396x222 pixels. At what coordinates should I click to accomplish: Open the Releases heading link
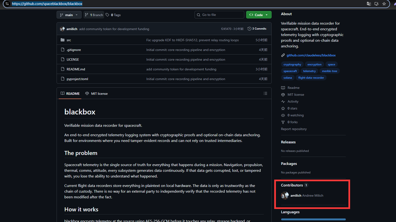point(288,142)
